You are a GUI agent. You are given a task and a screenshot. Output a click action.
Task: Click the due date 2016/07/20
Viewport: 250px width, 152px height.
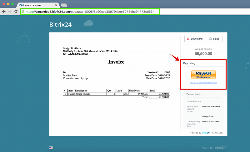click(164, 78)
